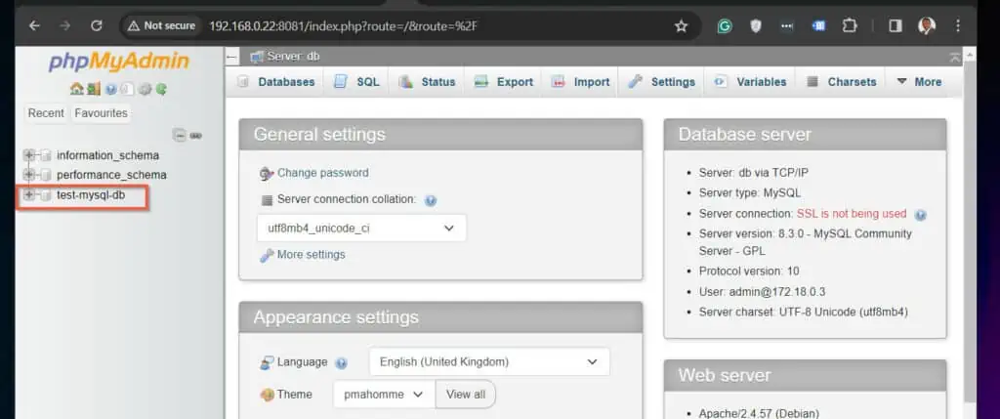Switch to the SQL tab
1000x419 pixels.
click(x=357, y=82)
